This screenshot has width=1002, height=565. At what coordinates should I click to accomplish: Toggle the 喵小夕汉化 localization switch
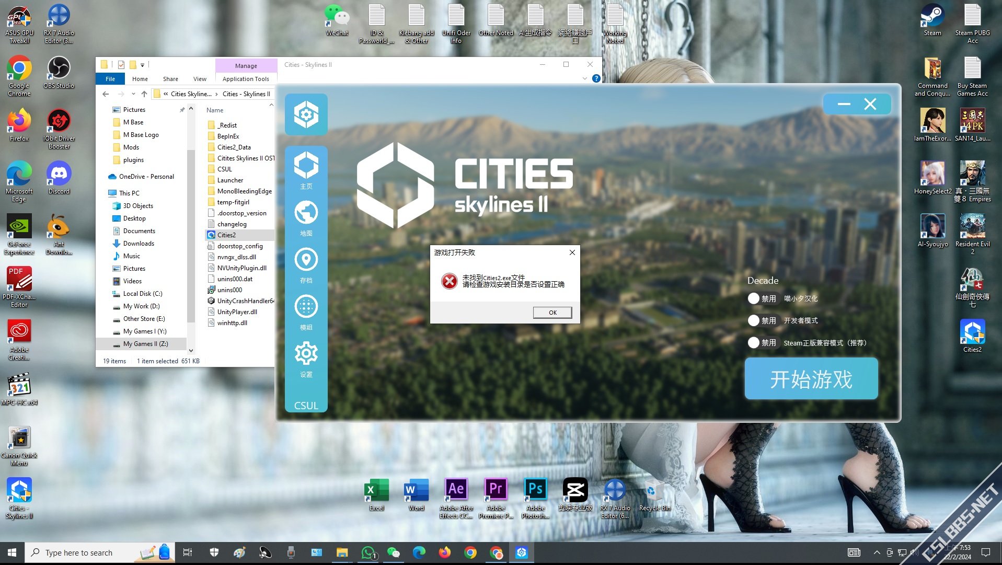754,298
